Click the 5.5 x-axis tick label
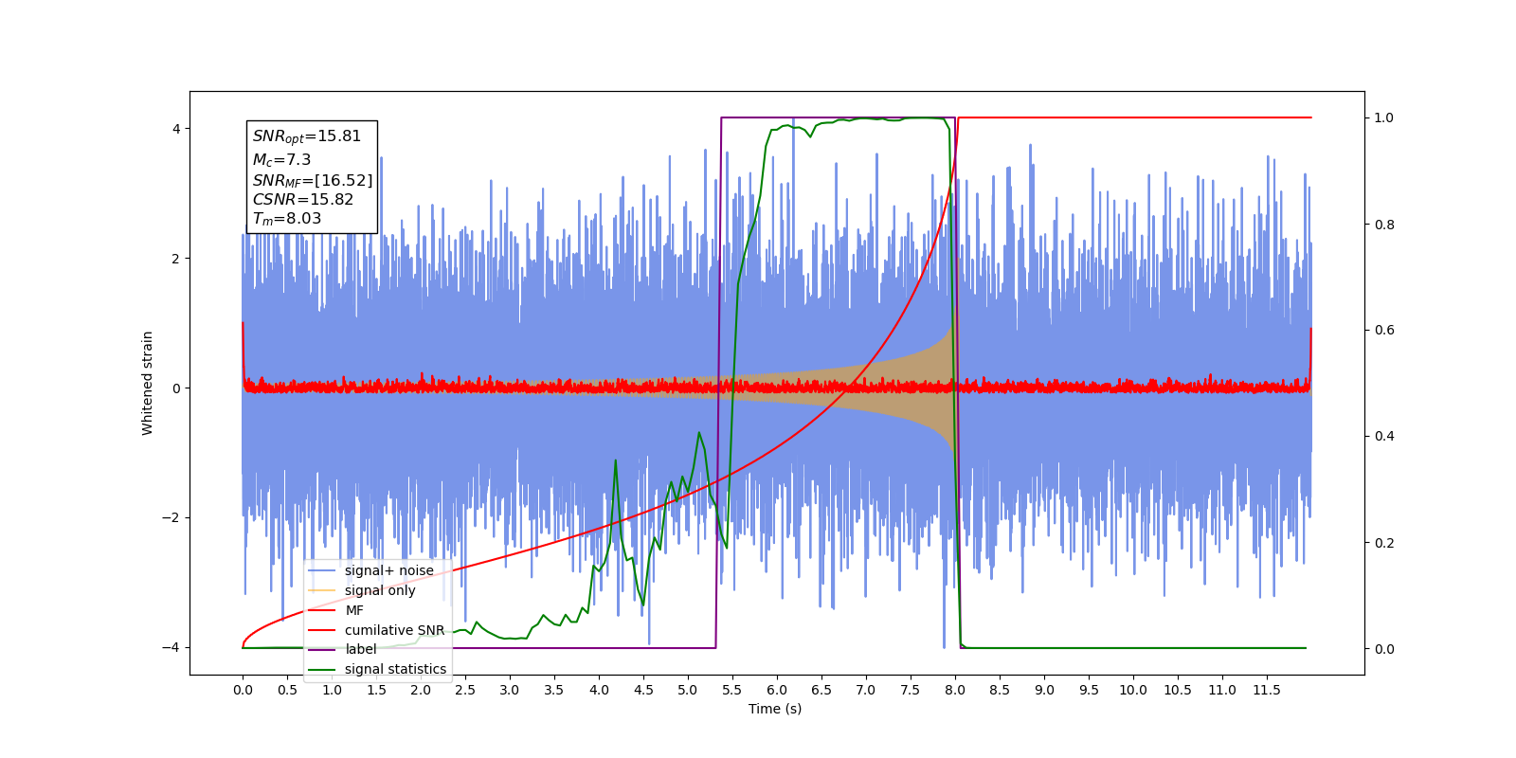Viewport: 1516px width, 758px height. coord(732,690)
